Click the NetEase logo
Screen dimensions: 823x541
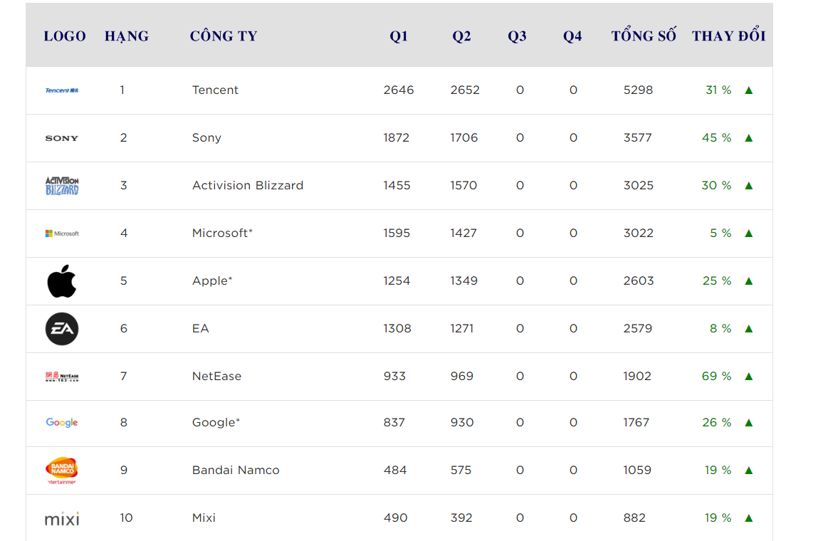coord(62,377)
